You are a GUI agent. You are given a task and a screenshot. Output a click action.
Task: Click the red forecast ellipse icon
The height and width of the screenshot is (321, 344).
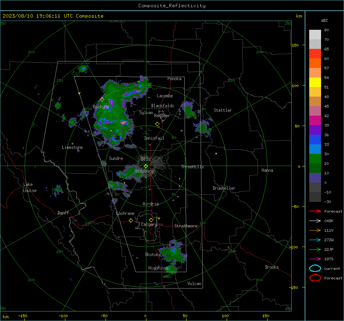[315, 278]
